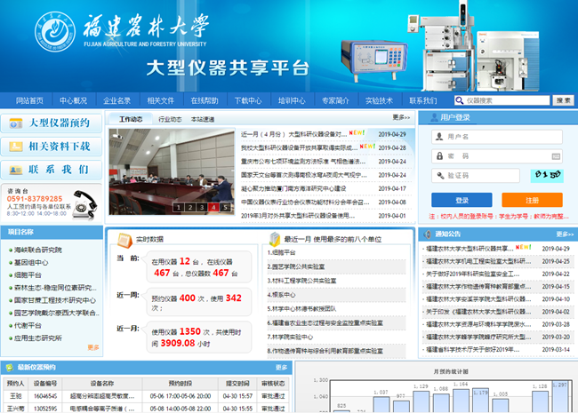The width and height of the screenshot is (578, 413).
Task: Click the 大型仪器预约 calendar icon
Action: point(16,123)
